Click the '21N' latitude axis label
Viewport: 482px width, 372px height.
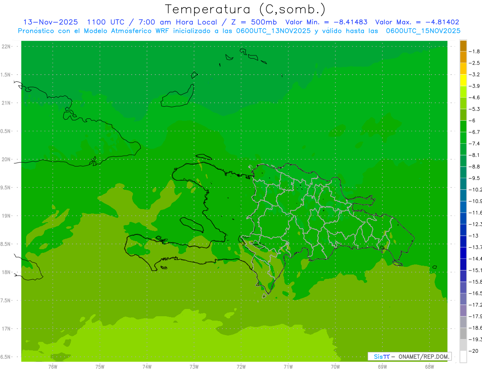coord(6,103)
